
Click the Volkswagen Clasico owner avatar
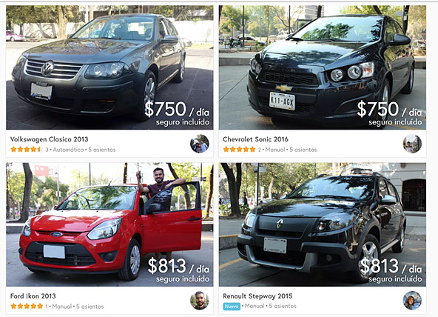click(200, 144)
